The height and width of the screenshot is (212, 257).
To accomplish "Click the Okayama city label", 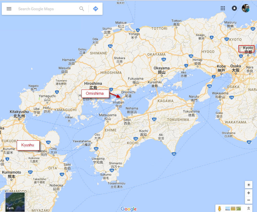I will point(161,68).
